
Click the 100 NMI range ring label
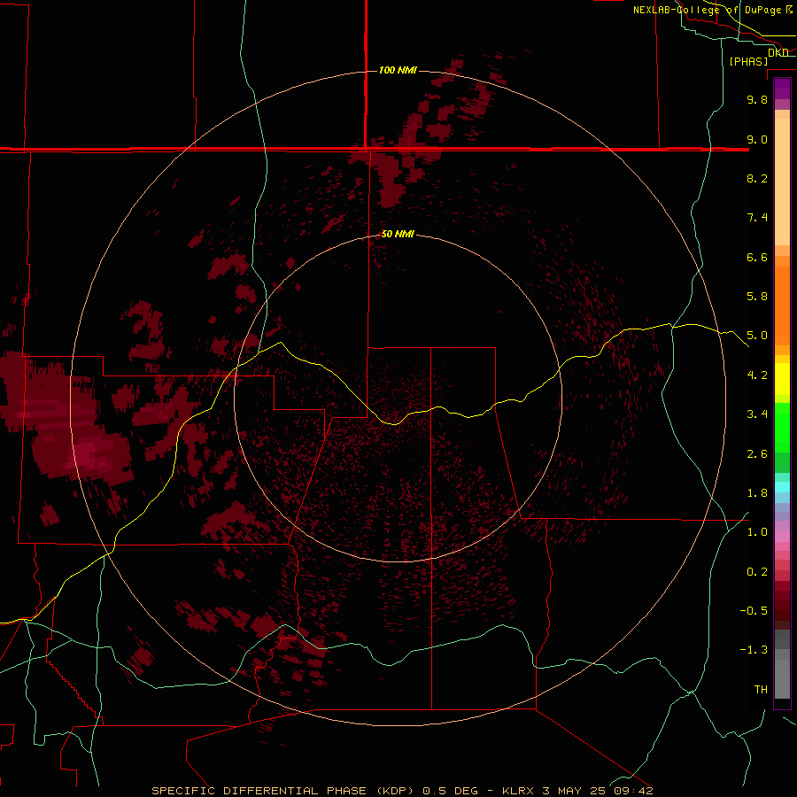pyautogui.click(x=398, y=70)
